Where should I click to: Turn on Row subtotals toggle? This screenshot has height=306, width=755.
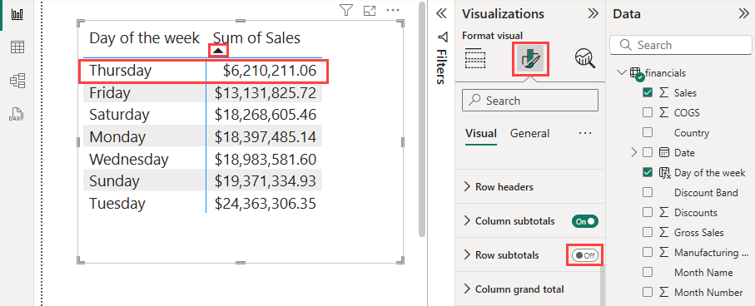584,255
